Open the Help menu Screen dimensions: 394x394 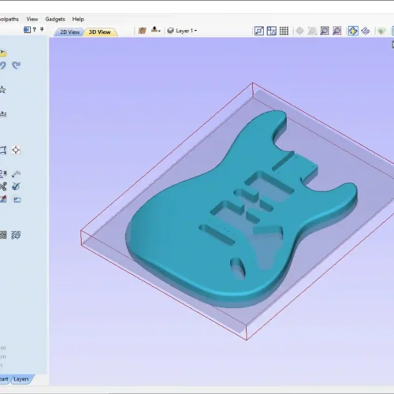tap(78, 19)
